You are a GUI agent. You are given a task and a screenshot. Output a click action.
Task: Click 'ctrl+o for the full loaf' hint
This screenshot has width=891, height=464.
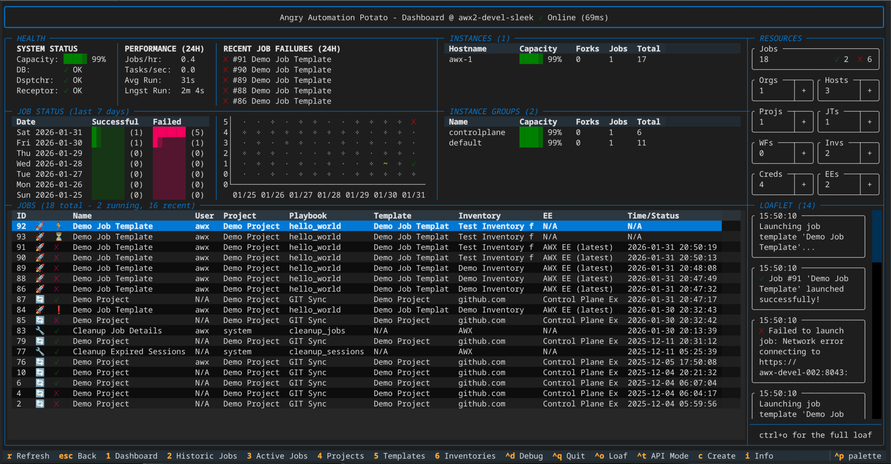(x=815, y=435)
